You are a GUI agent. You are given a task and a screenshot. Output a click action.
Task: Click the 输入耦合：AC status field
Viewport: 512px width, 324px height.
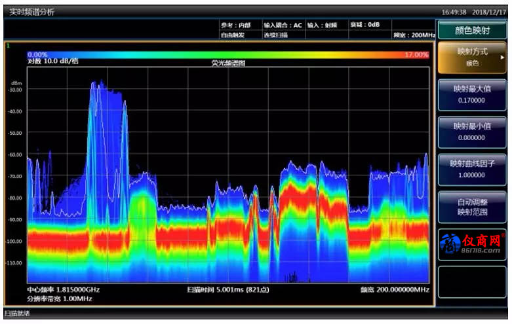click(x=283, y=26)
